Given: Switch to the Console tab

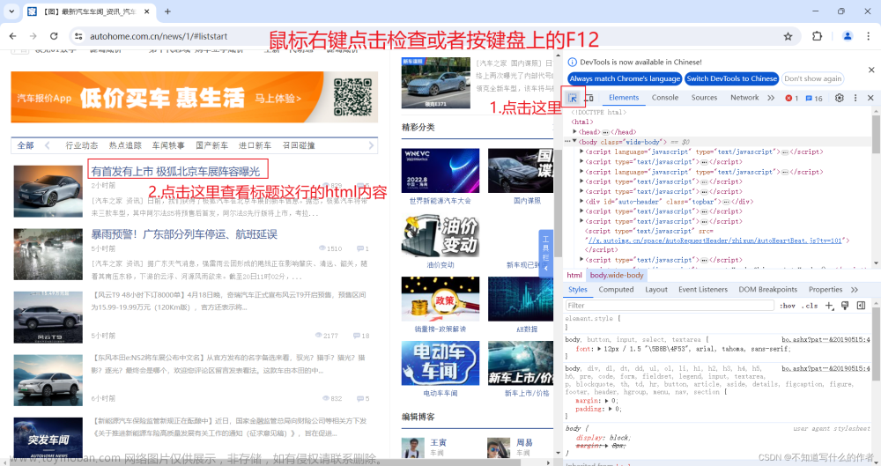Looking at the screenshot, I should [x=664, y=98].
